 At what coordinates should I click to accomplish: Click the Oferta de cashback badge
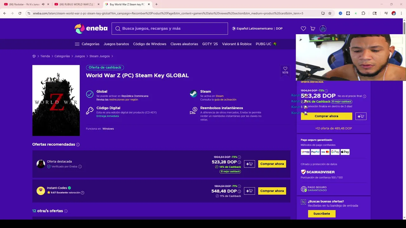pyautogui.click(x=105, y=67)
